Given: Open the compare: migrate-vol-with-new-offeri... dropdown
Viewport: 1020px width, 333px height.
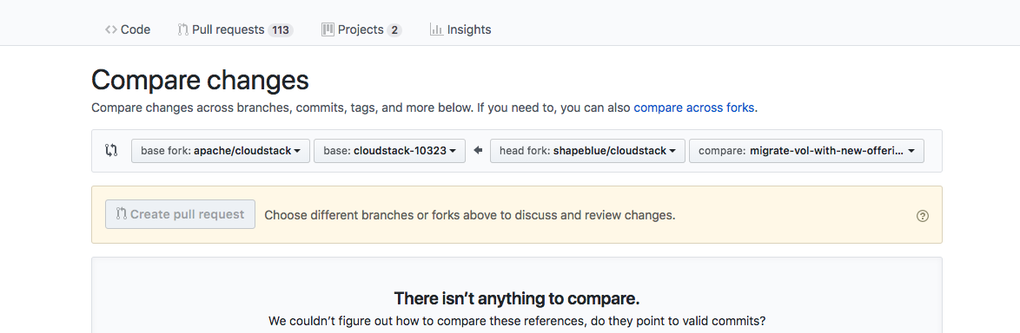Looking at the screenshot, I should click(x=806, y=151).
